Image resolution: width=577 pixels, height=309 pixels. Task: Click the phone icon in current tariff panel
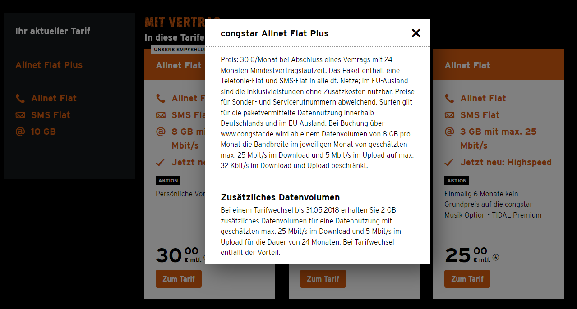(20, 98)
